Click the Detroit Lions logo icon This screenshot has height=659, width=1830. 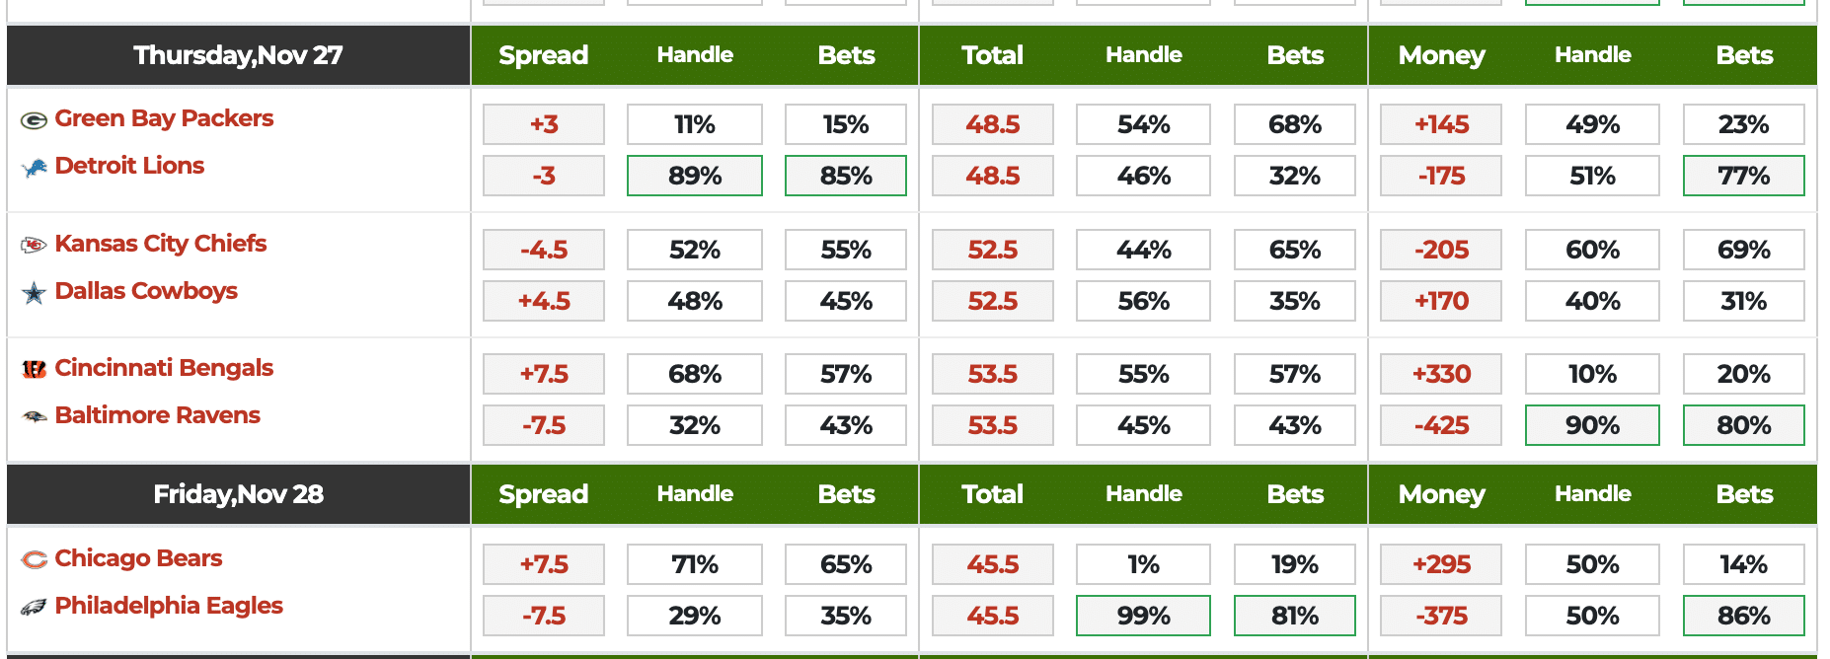tap(34, 168)
